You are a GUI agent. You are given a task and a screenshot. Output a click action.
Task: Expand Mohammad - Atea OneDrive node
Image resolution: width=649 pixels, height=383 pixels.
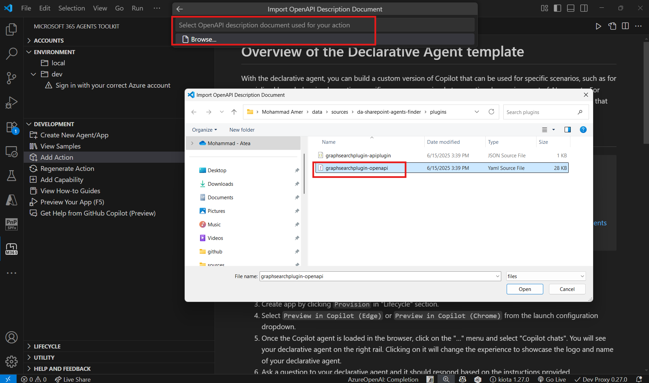(x=192, y=143)
